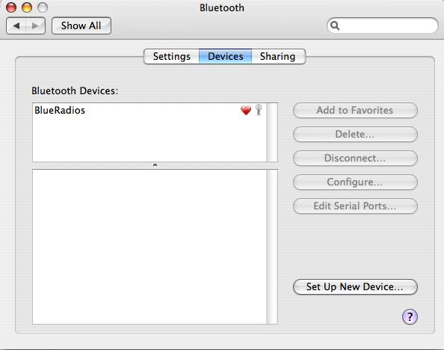Screen dimensions: 444x350
Task: Select the Devices tab
Action: [226, 56]
